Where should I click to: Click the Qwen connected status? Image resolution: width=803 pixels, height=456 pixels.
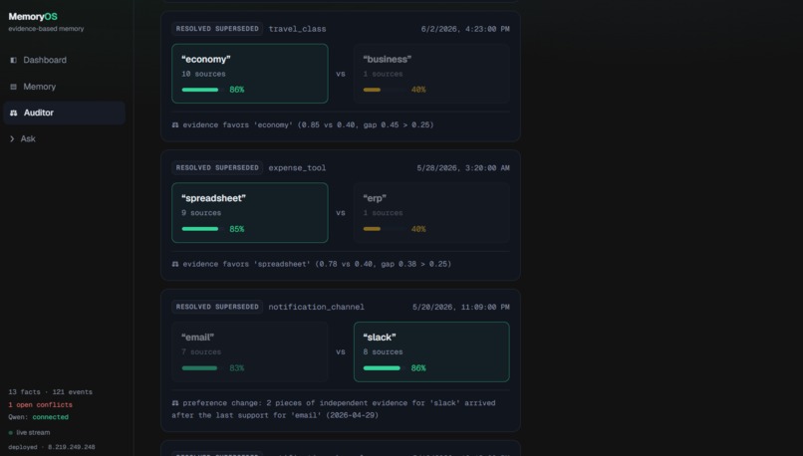(39, 417)
